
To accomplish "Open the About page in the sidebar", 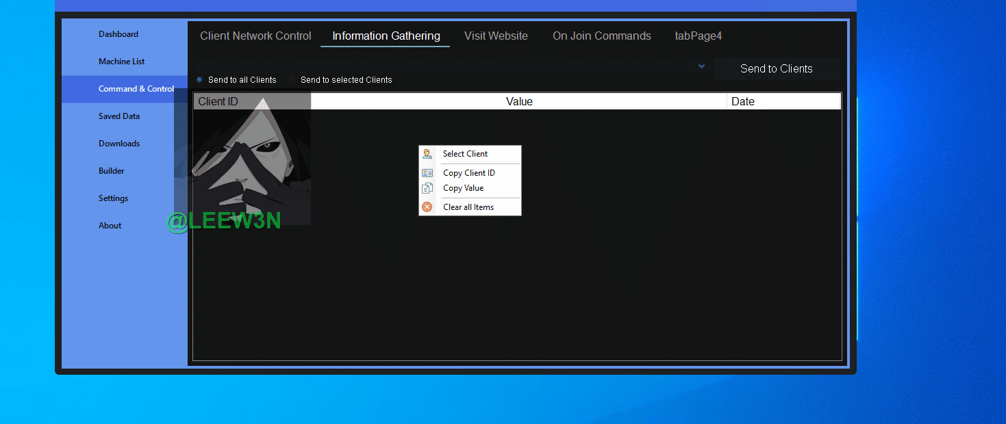I will click(110, 226).
